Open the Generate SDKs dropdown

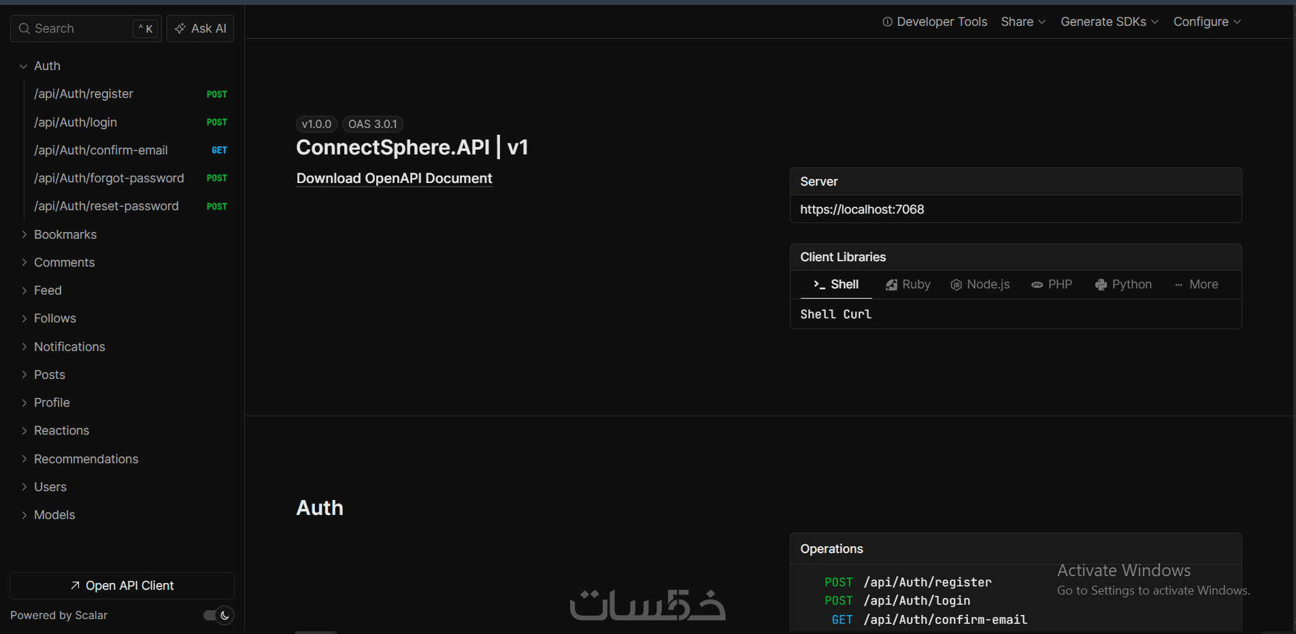coord(1110,22)
